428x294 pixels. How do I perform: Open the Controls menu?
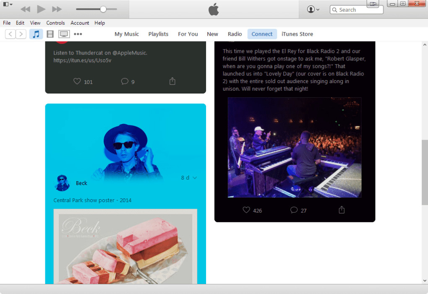click(x=55, y=23)
